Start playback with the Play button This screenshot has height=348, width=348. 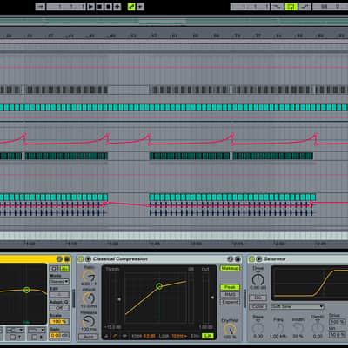pyautogui.click(x=90, y=6)
